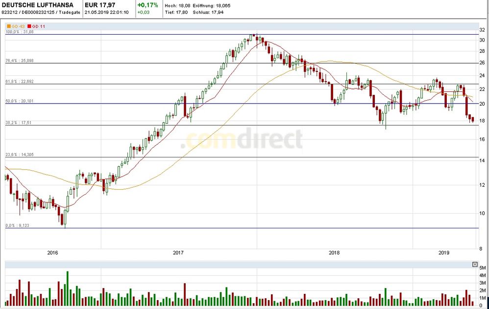489x309 pixels.
Task: Click the 61,8% : 22,692 Fibonacci label
Action: tap(19, 82)
